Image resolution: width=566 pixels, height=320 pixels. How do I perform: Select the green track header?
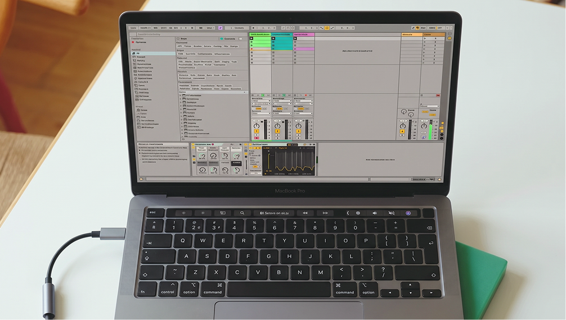[260, 34]
